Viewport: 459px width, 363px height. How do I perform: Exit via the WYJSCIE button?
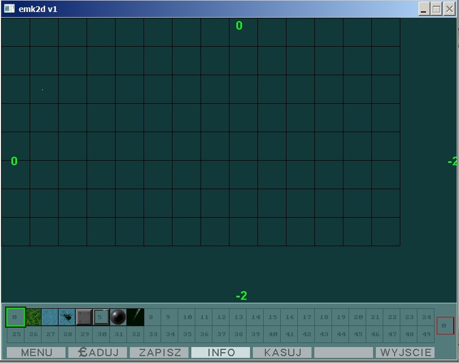[x=405, y=353]
